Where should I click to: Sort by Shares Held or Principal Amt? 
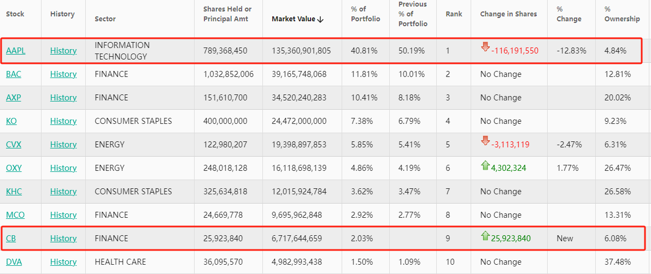point(227,14)
